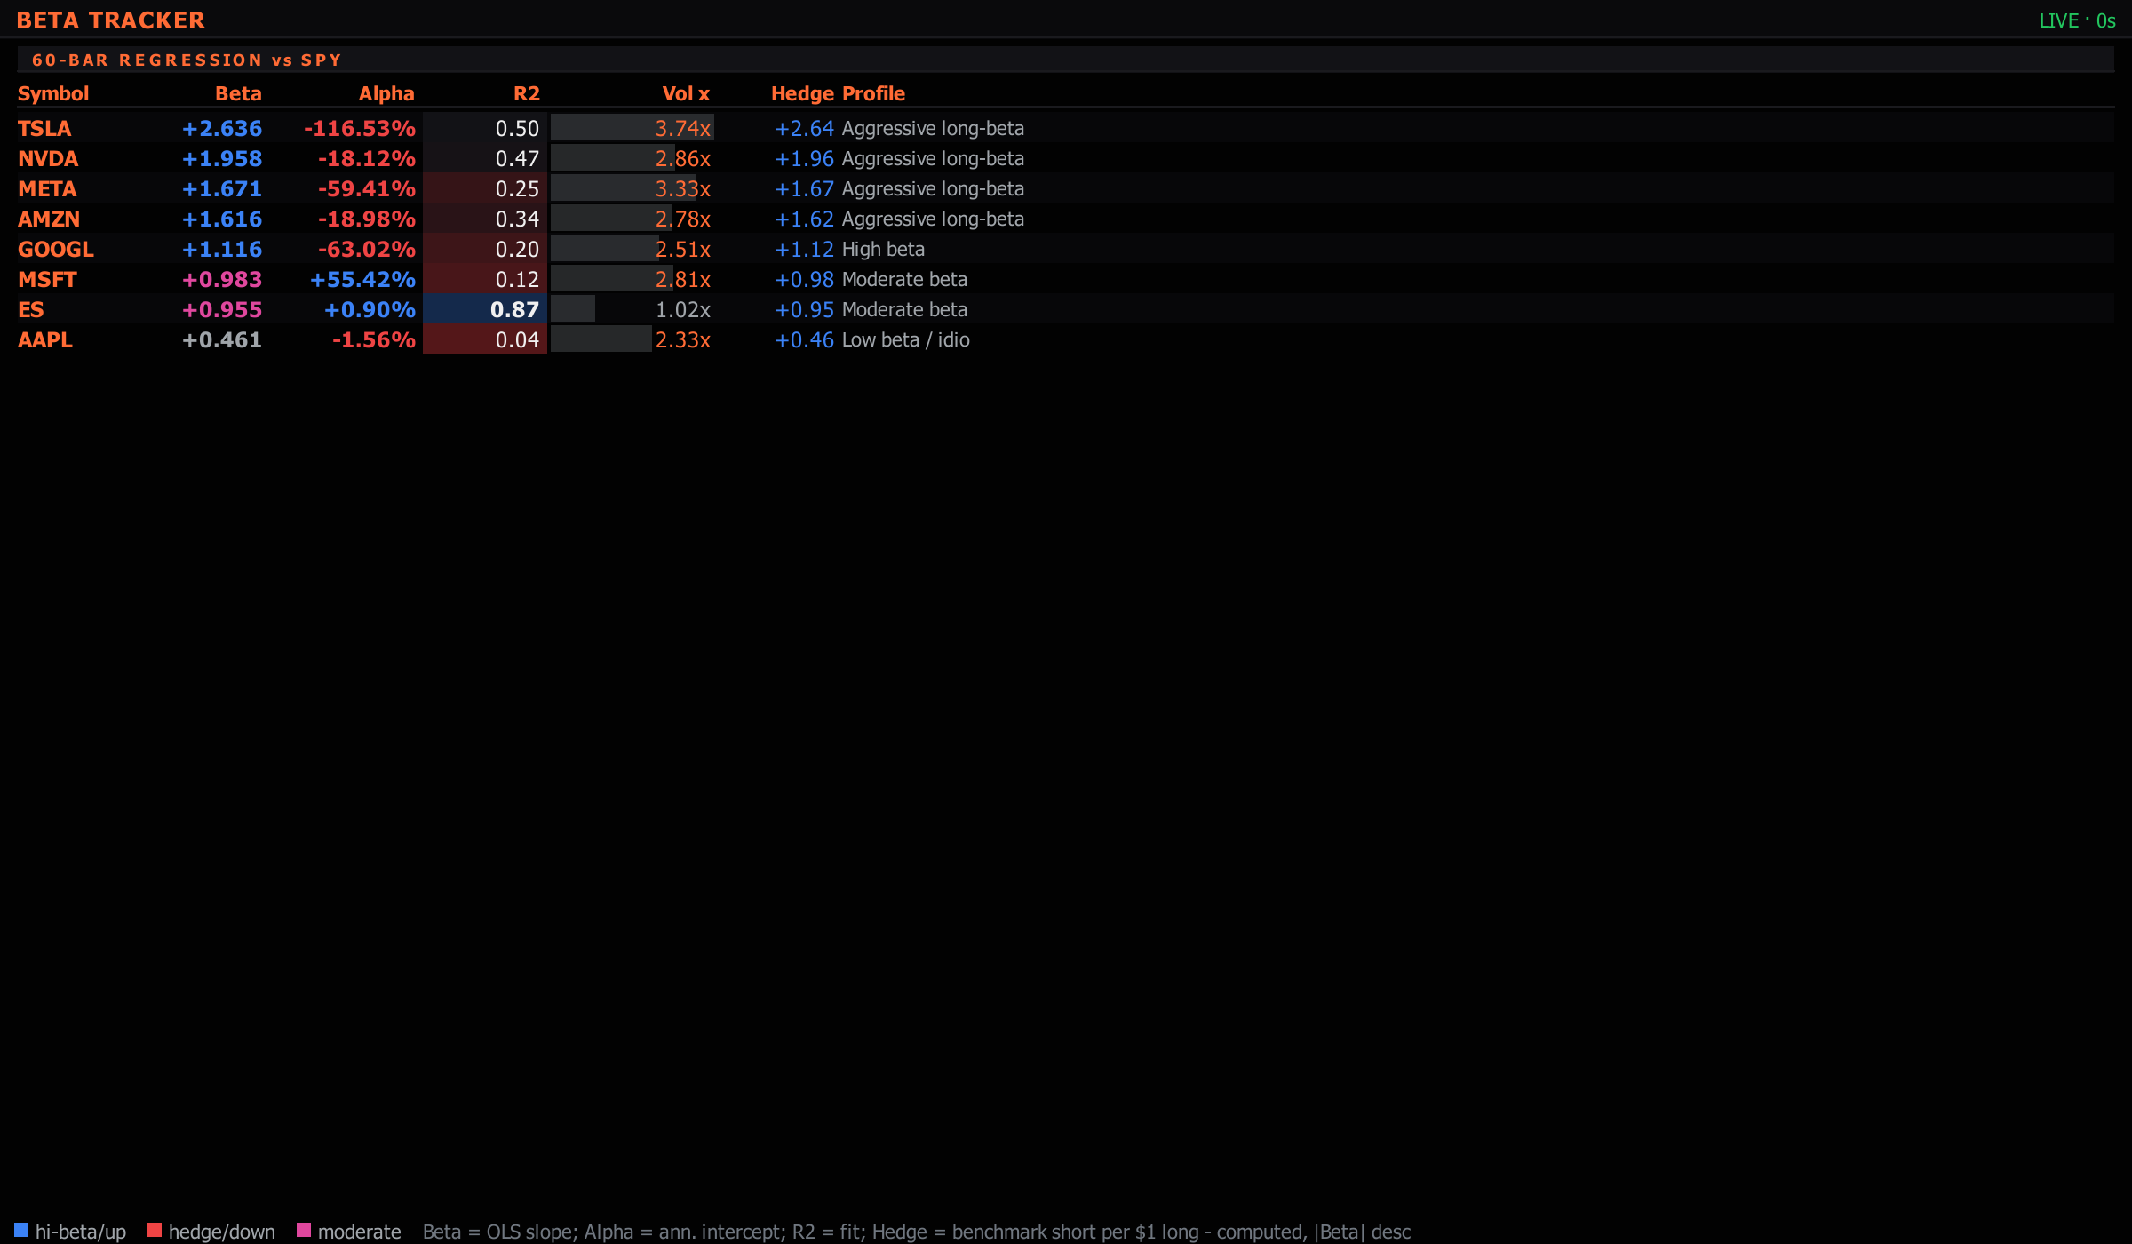The width and height of the screenshot is (2132, 1244).
Task: Click the blue hi-beta/up legend swatch
Action: [21, 1230]
